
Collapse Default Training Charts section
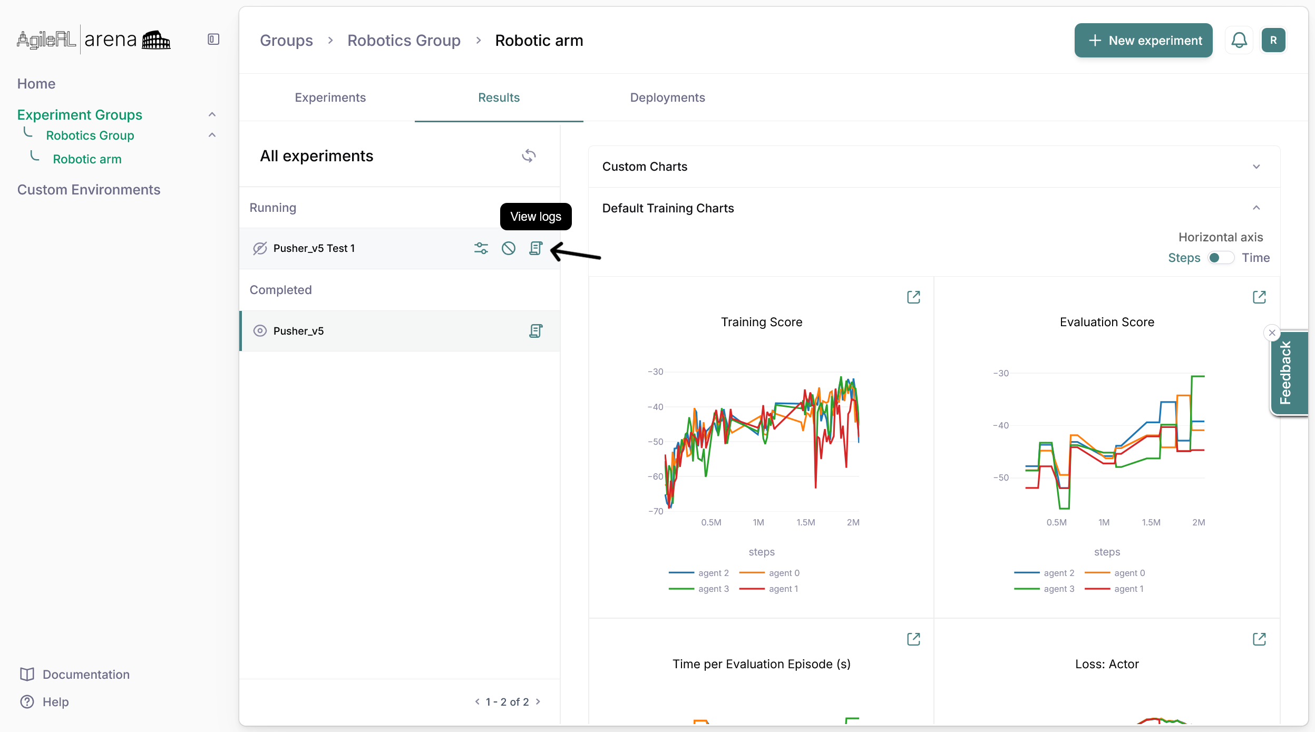[1256, 208]
